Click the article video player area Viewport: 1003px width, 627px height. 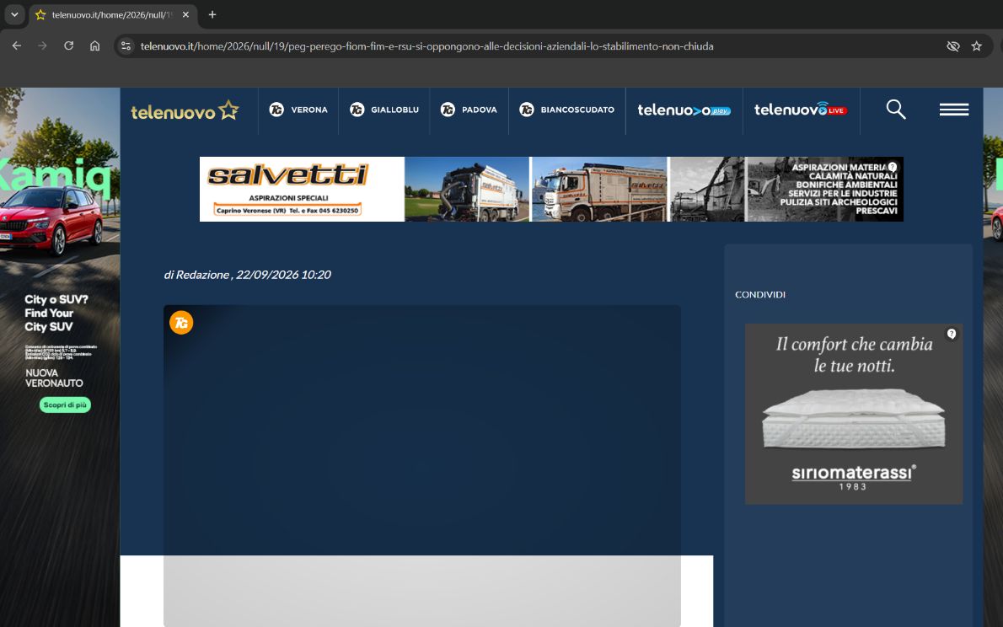click(x=422, y=466)
